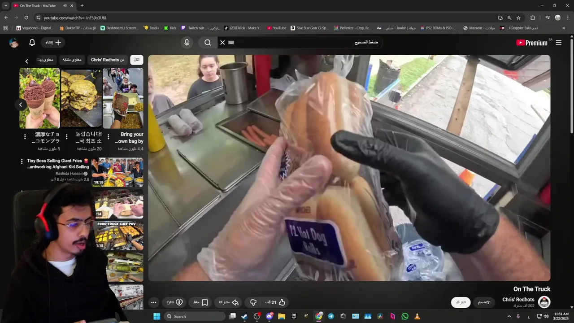This screenshot has width=574, height=323.
Task: Open Chris' Redhots channel avatar
Action: tap(544, 302)
